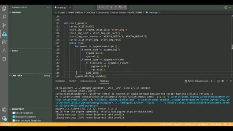Grab the debug toolbar drag handle

(99, 7)
